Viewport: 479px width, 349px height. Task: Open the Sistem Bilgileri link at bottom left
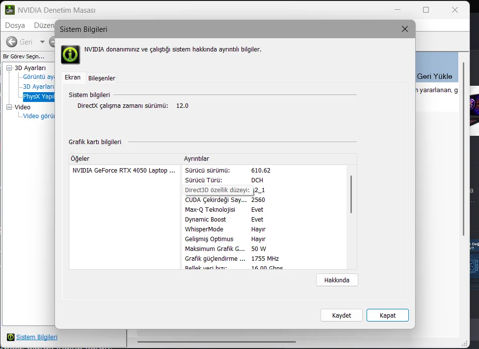coord(37,337)
